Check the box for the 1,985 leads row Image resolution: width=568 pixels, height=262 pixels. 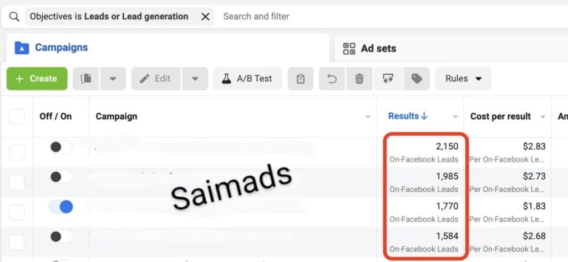17,182
